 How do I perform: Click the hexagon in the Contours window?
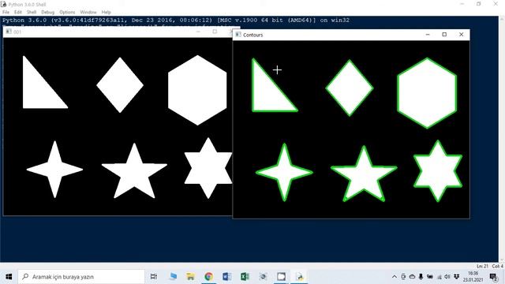pos(427,93)
